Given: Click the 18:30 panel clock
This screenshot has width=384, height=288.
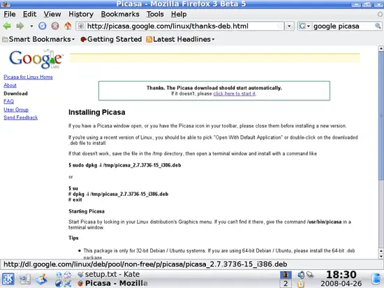Looking at the screenshot, I should [341, 275].
